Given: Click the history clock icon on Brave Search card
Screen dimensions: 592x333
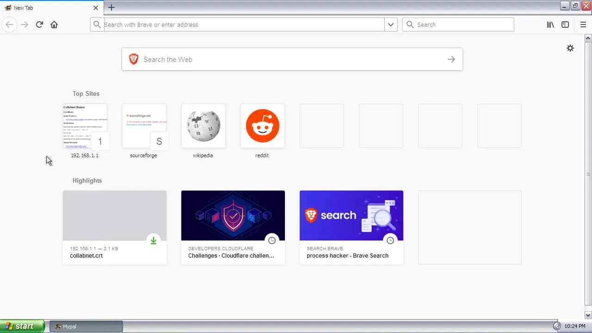Looking at the screenshot, I should click(x=390, y=240).
